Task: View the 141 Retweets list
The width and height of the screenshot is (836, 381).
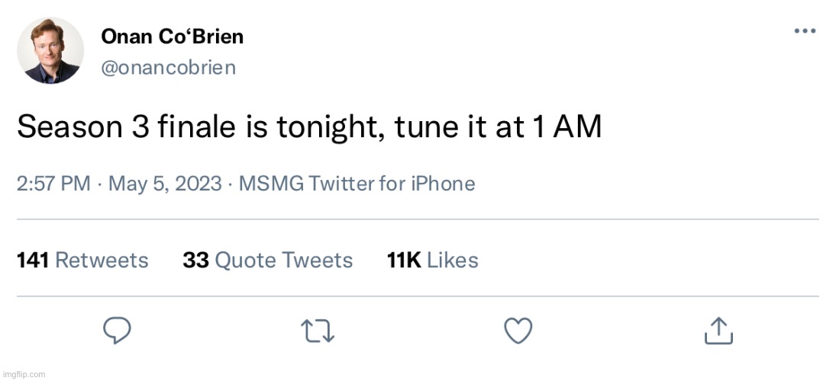Action: click(x=82, y=261)
